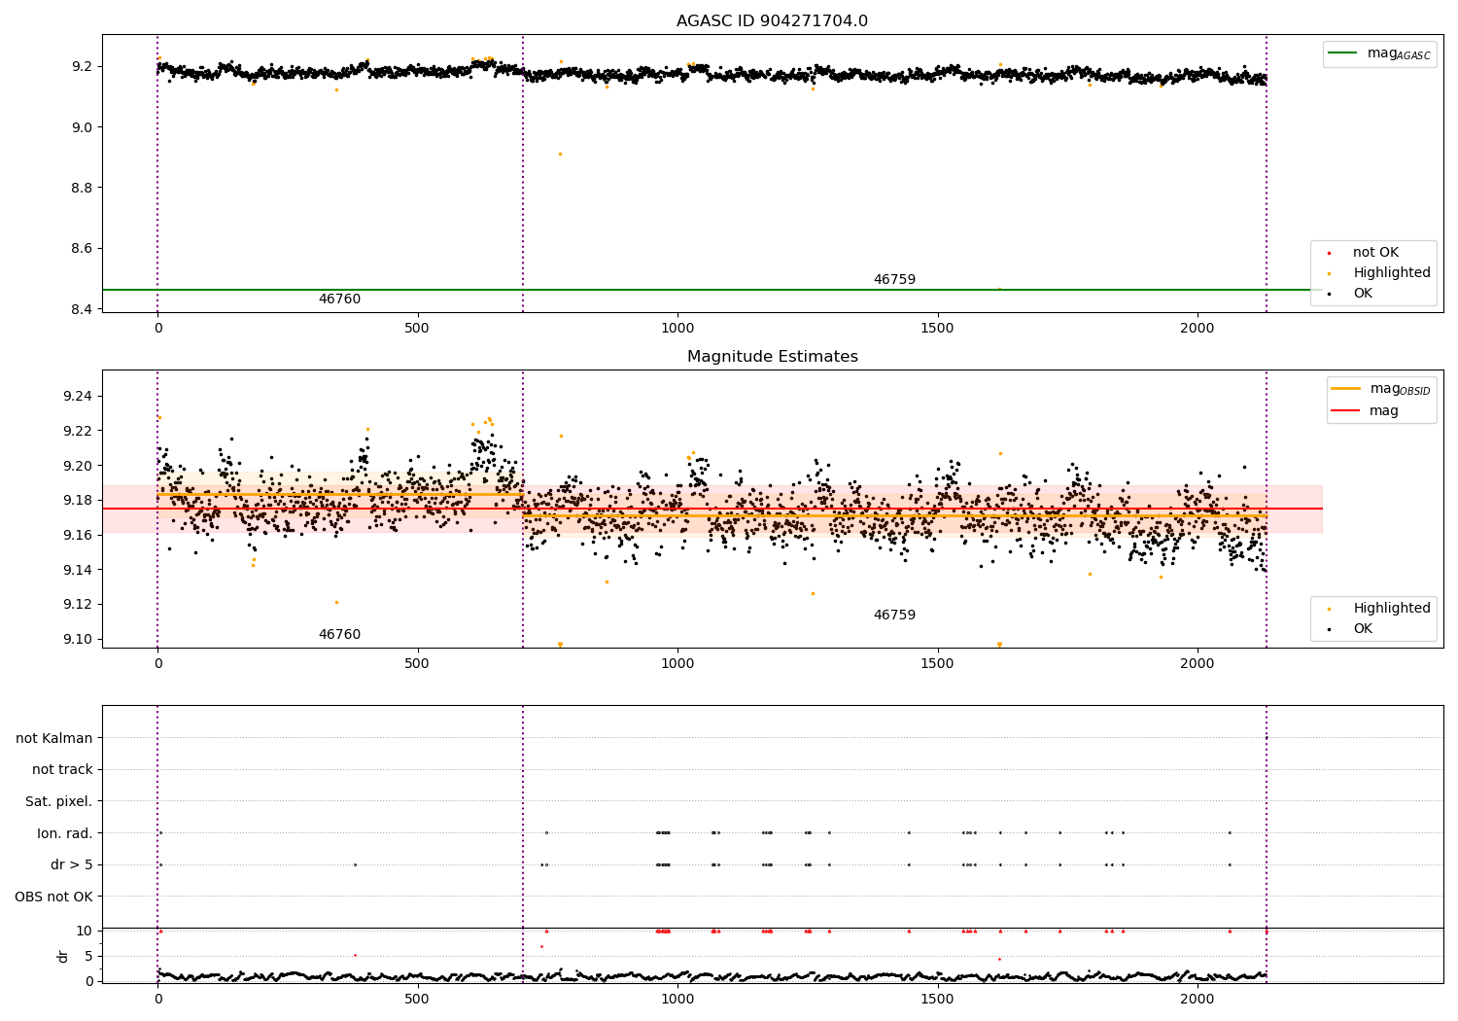Click 1500 x-tick in Magnitude Estimates plot
This screenshot has width=1458, height=1021.
(937, 664)
